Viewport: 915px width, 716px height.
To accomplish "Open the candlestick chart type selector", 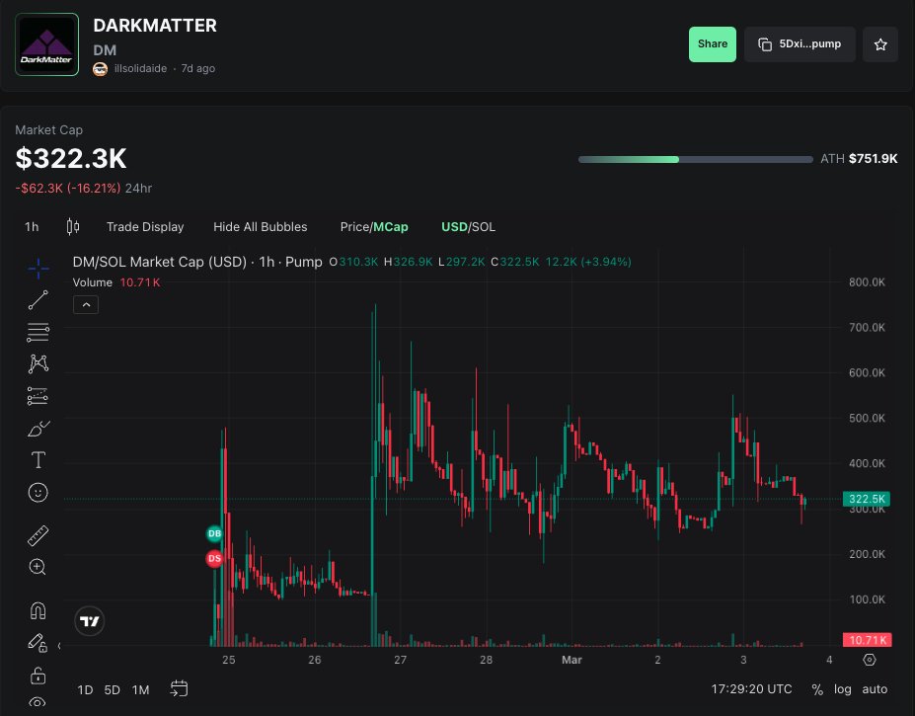I will point(73,226).
